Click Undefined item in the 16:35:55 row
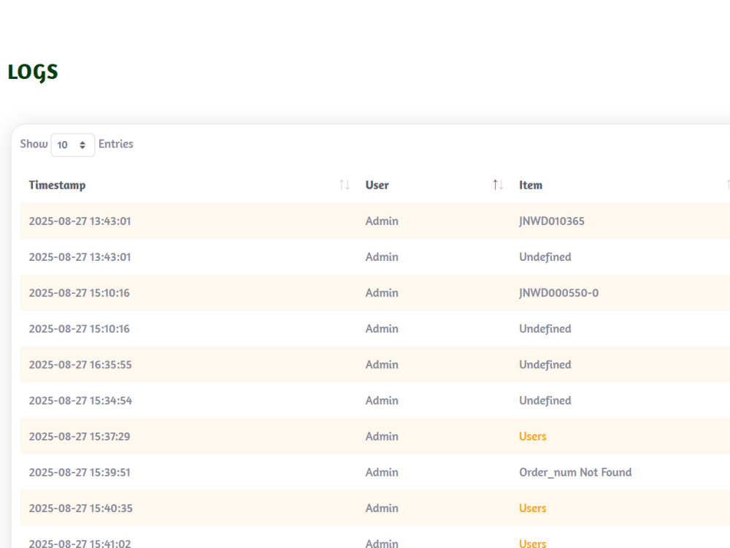 545,365
